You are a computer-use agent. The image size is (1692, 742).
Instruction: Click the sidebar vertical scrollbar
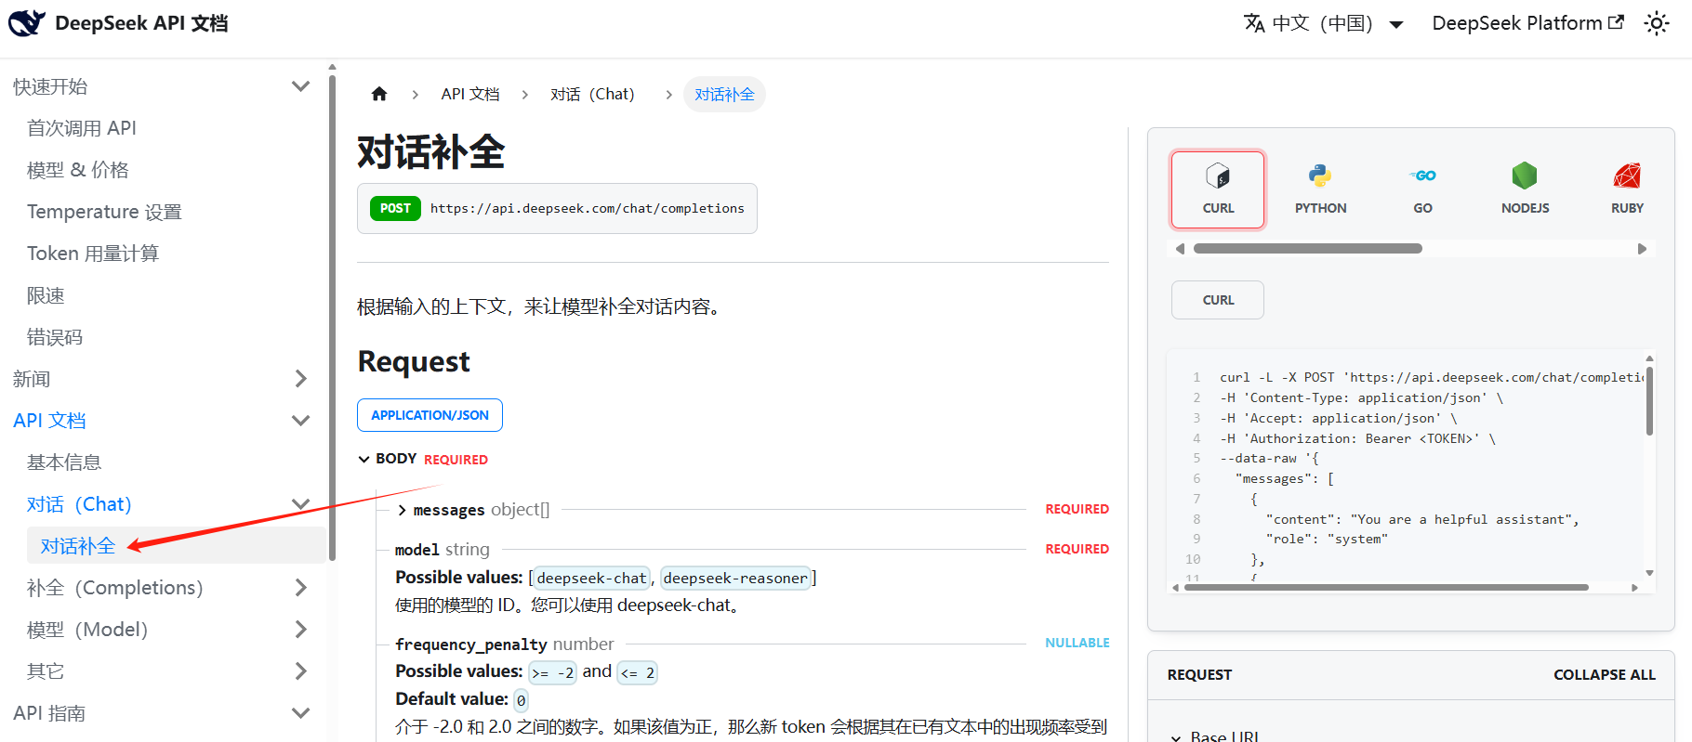point(332,316)
